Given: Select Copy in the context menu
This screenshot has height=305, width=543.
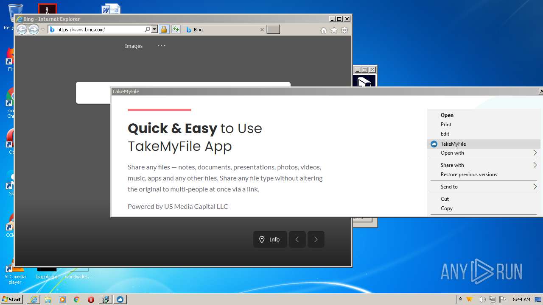Looking at the screenshot, I should tap(484, 208).
